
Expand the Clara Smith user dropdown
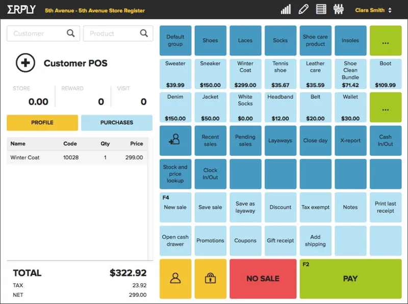[x=373, y=10]
